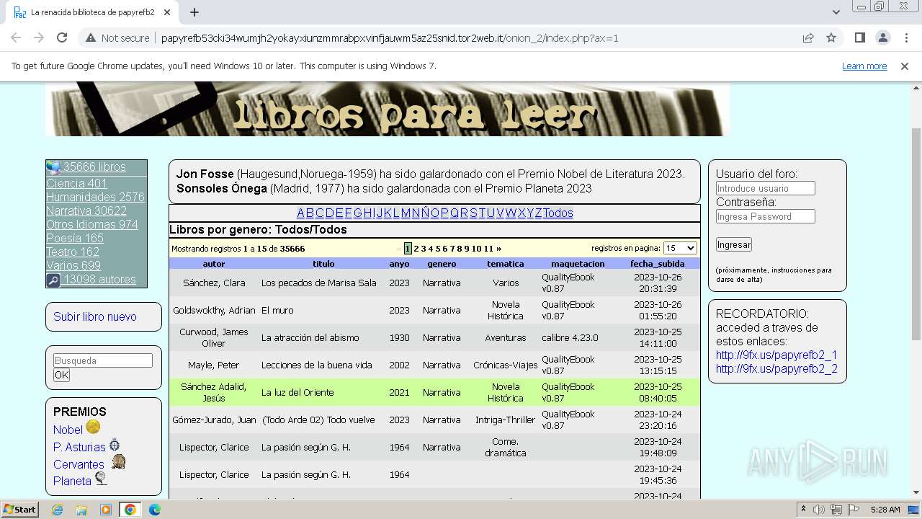Go back using the browser back arrow
The image size is (922, 519).
coord(16,38)
